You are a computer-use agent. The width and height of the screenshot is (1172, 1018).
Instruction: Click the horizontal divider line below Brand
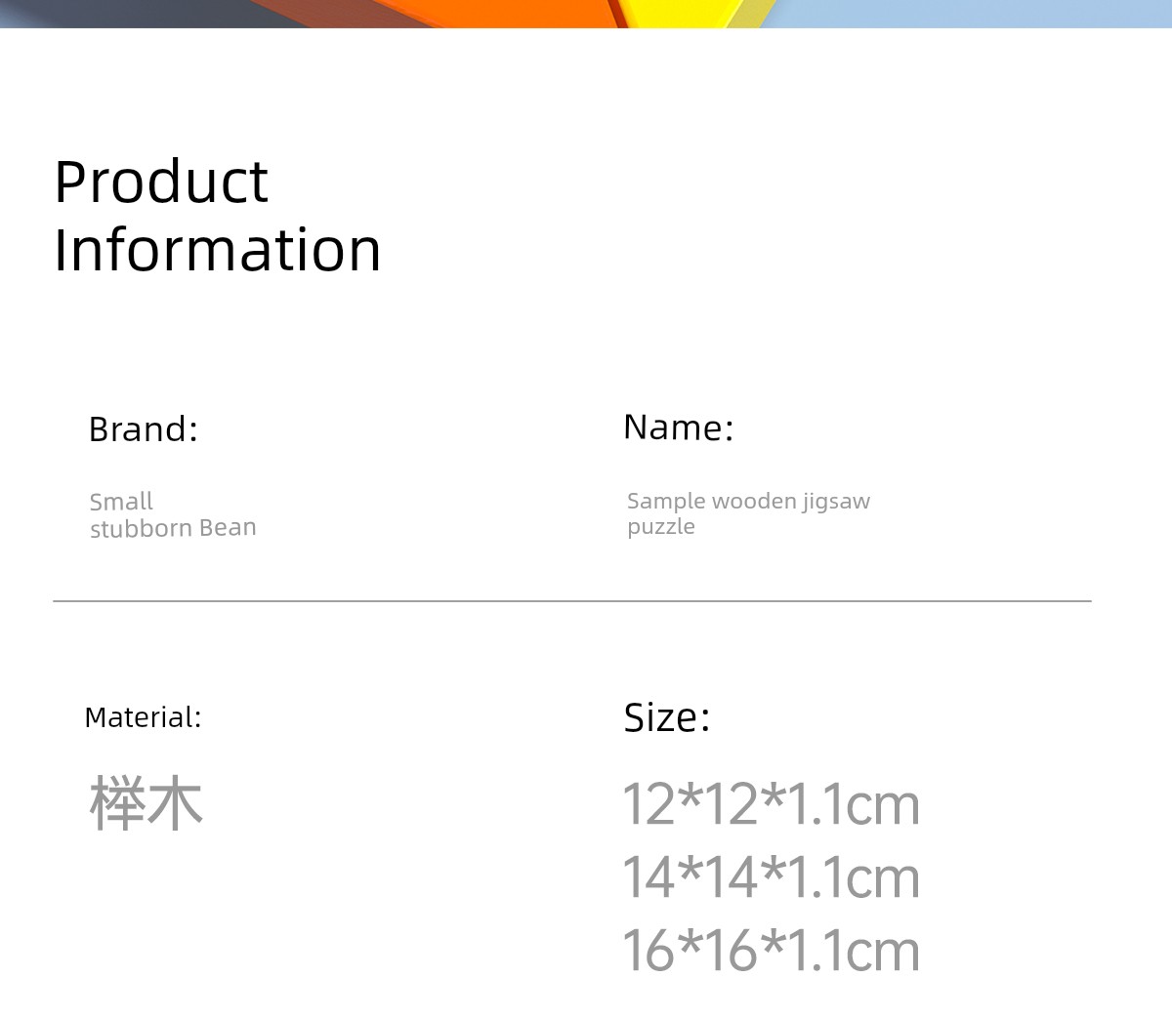point(571,601)
